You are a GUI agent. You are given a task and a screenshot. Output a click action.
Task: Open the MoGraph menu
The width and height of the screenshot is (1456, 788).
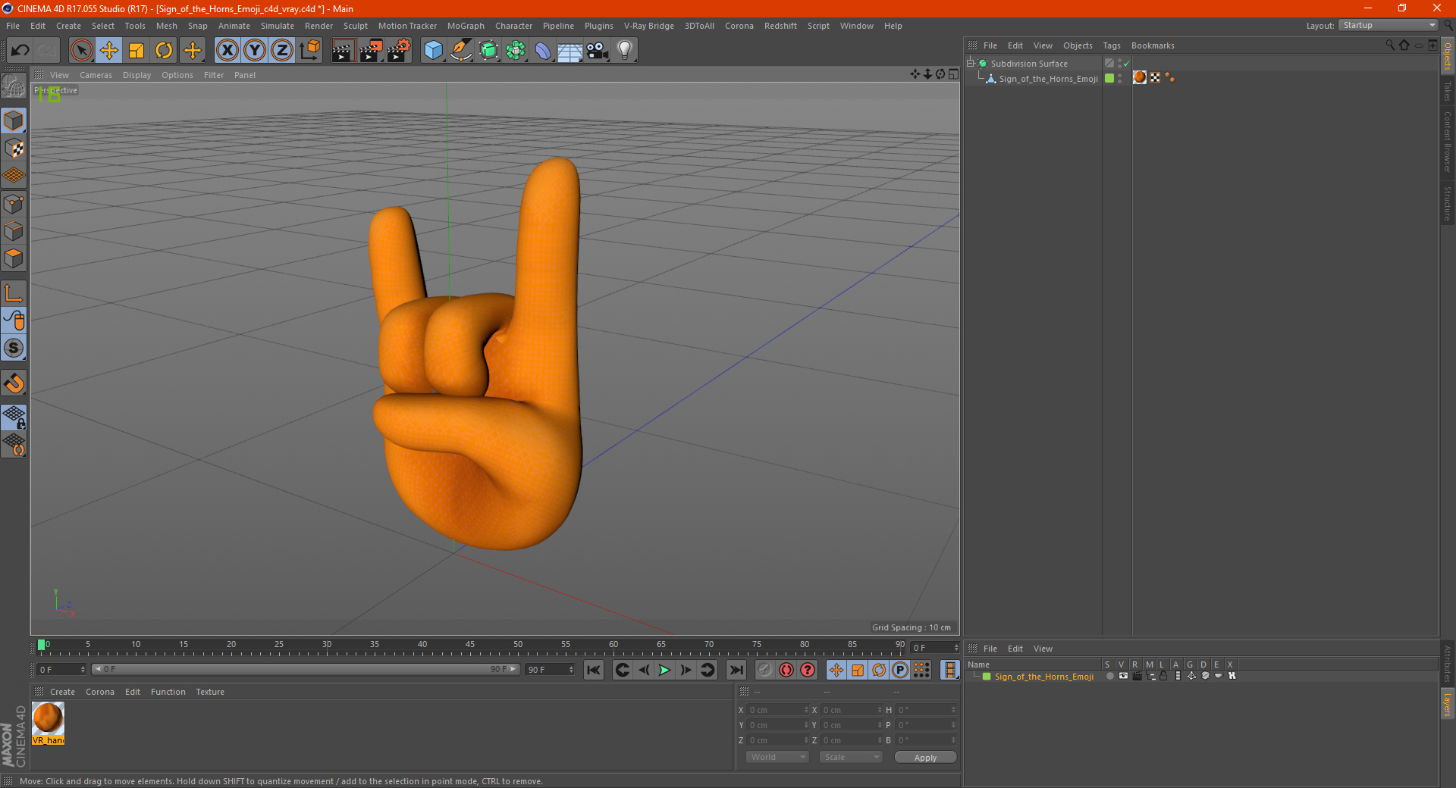pyautogui.click(x=466, y=26)
